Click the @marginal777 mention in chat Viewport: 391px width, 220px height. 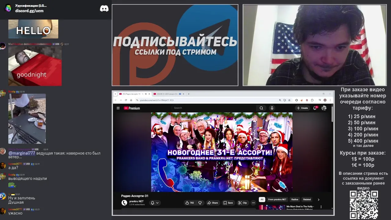click(x=22, y=153)
